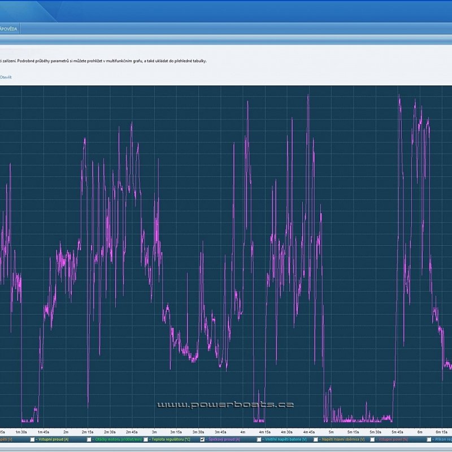Image resolution: width=452 pixels, height=452 pixels.
Task: Check the Příkon series checkbox
Action: (x=429, y=439)
